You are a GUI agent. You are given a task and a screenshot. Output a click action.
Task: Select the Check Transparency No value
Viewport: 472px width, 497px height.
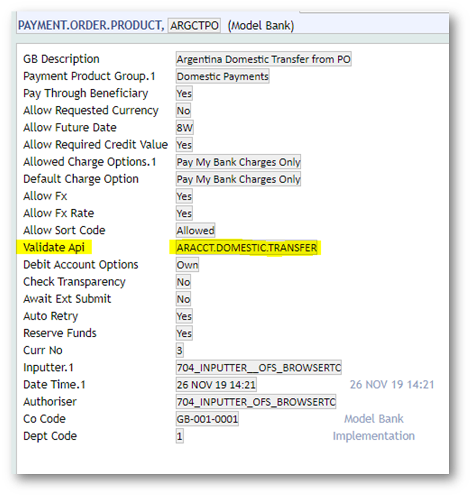[183, 282]
